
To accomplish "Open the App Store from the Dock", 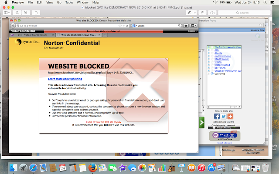I will [211, 168].
